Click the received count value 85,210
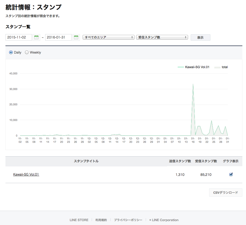Image resolution: width=246 pixels, height=225 pixels. 206,175
